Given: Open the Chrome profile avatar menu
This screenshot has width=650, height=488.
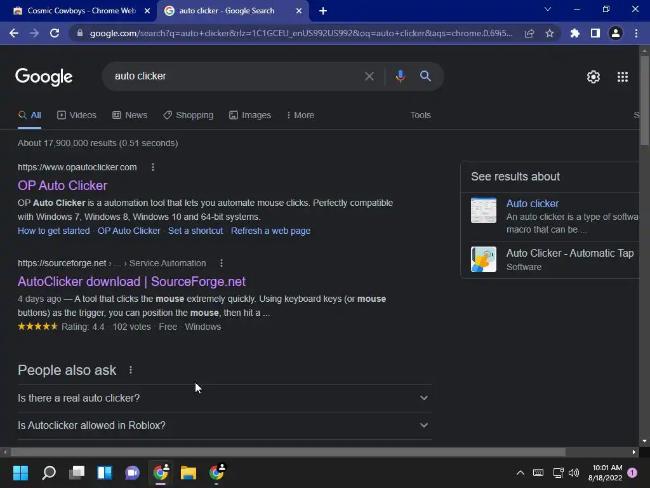Looking at the screenshot, I should (x=616, y=33).
